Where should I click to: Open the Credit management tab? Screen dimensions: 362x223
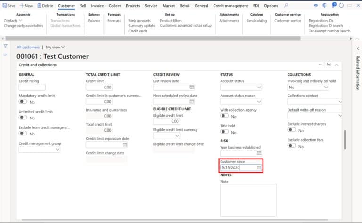pos(230,6)
